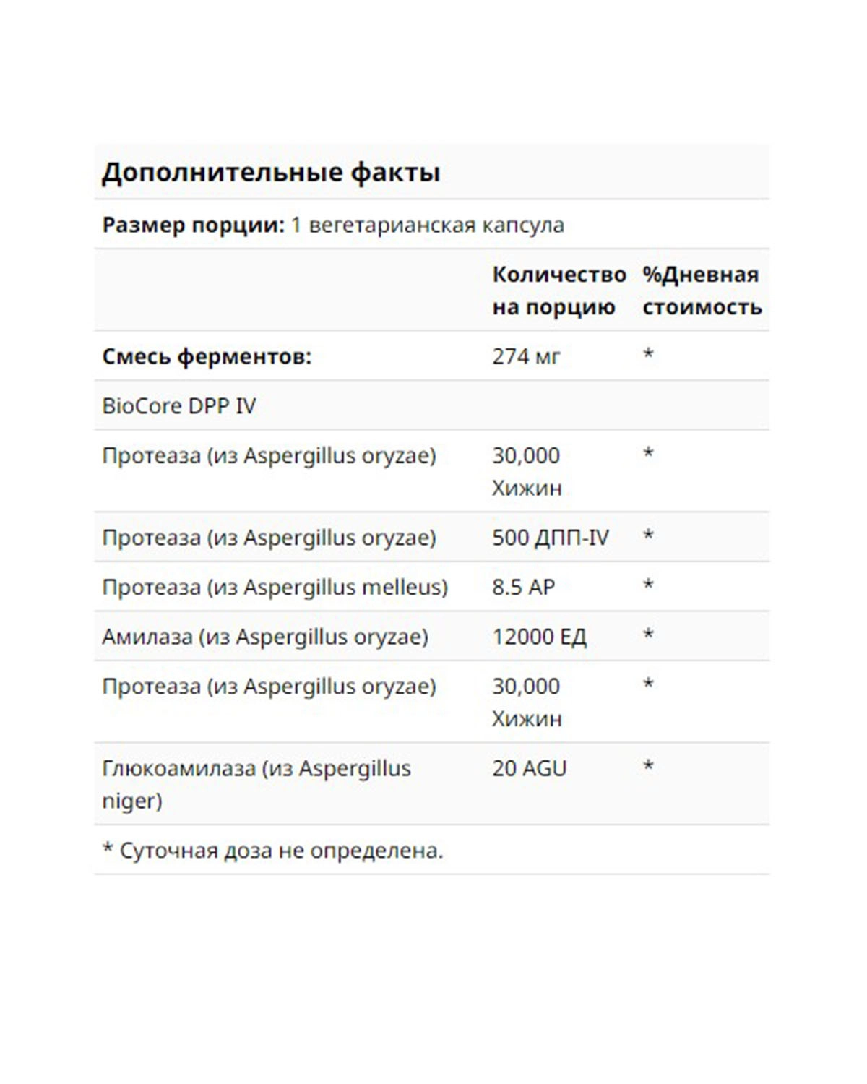Click "Глюкоамилаза (из Aspergillus niger)" row label
Image resolution: width=867 pixels, height=1084 pixels.
pyautogui.click(x=256, y=784)
